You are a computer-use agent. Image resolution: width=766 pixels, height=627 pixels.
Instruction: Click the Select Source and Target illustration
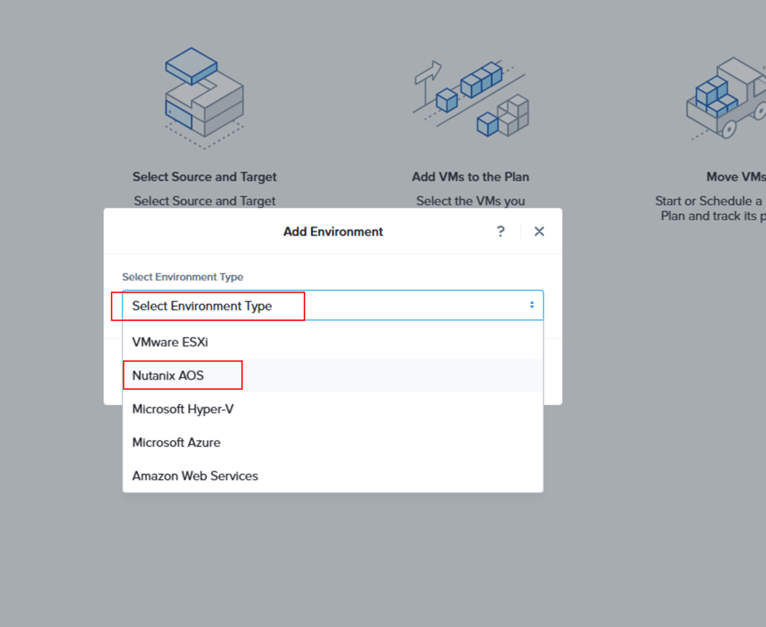point(204,98)
